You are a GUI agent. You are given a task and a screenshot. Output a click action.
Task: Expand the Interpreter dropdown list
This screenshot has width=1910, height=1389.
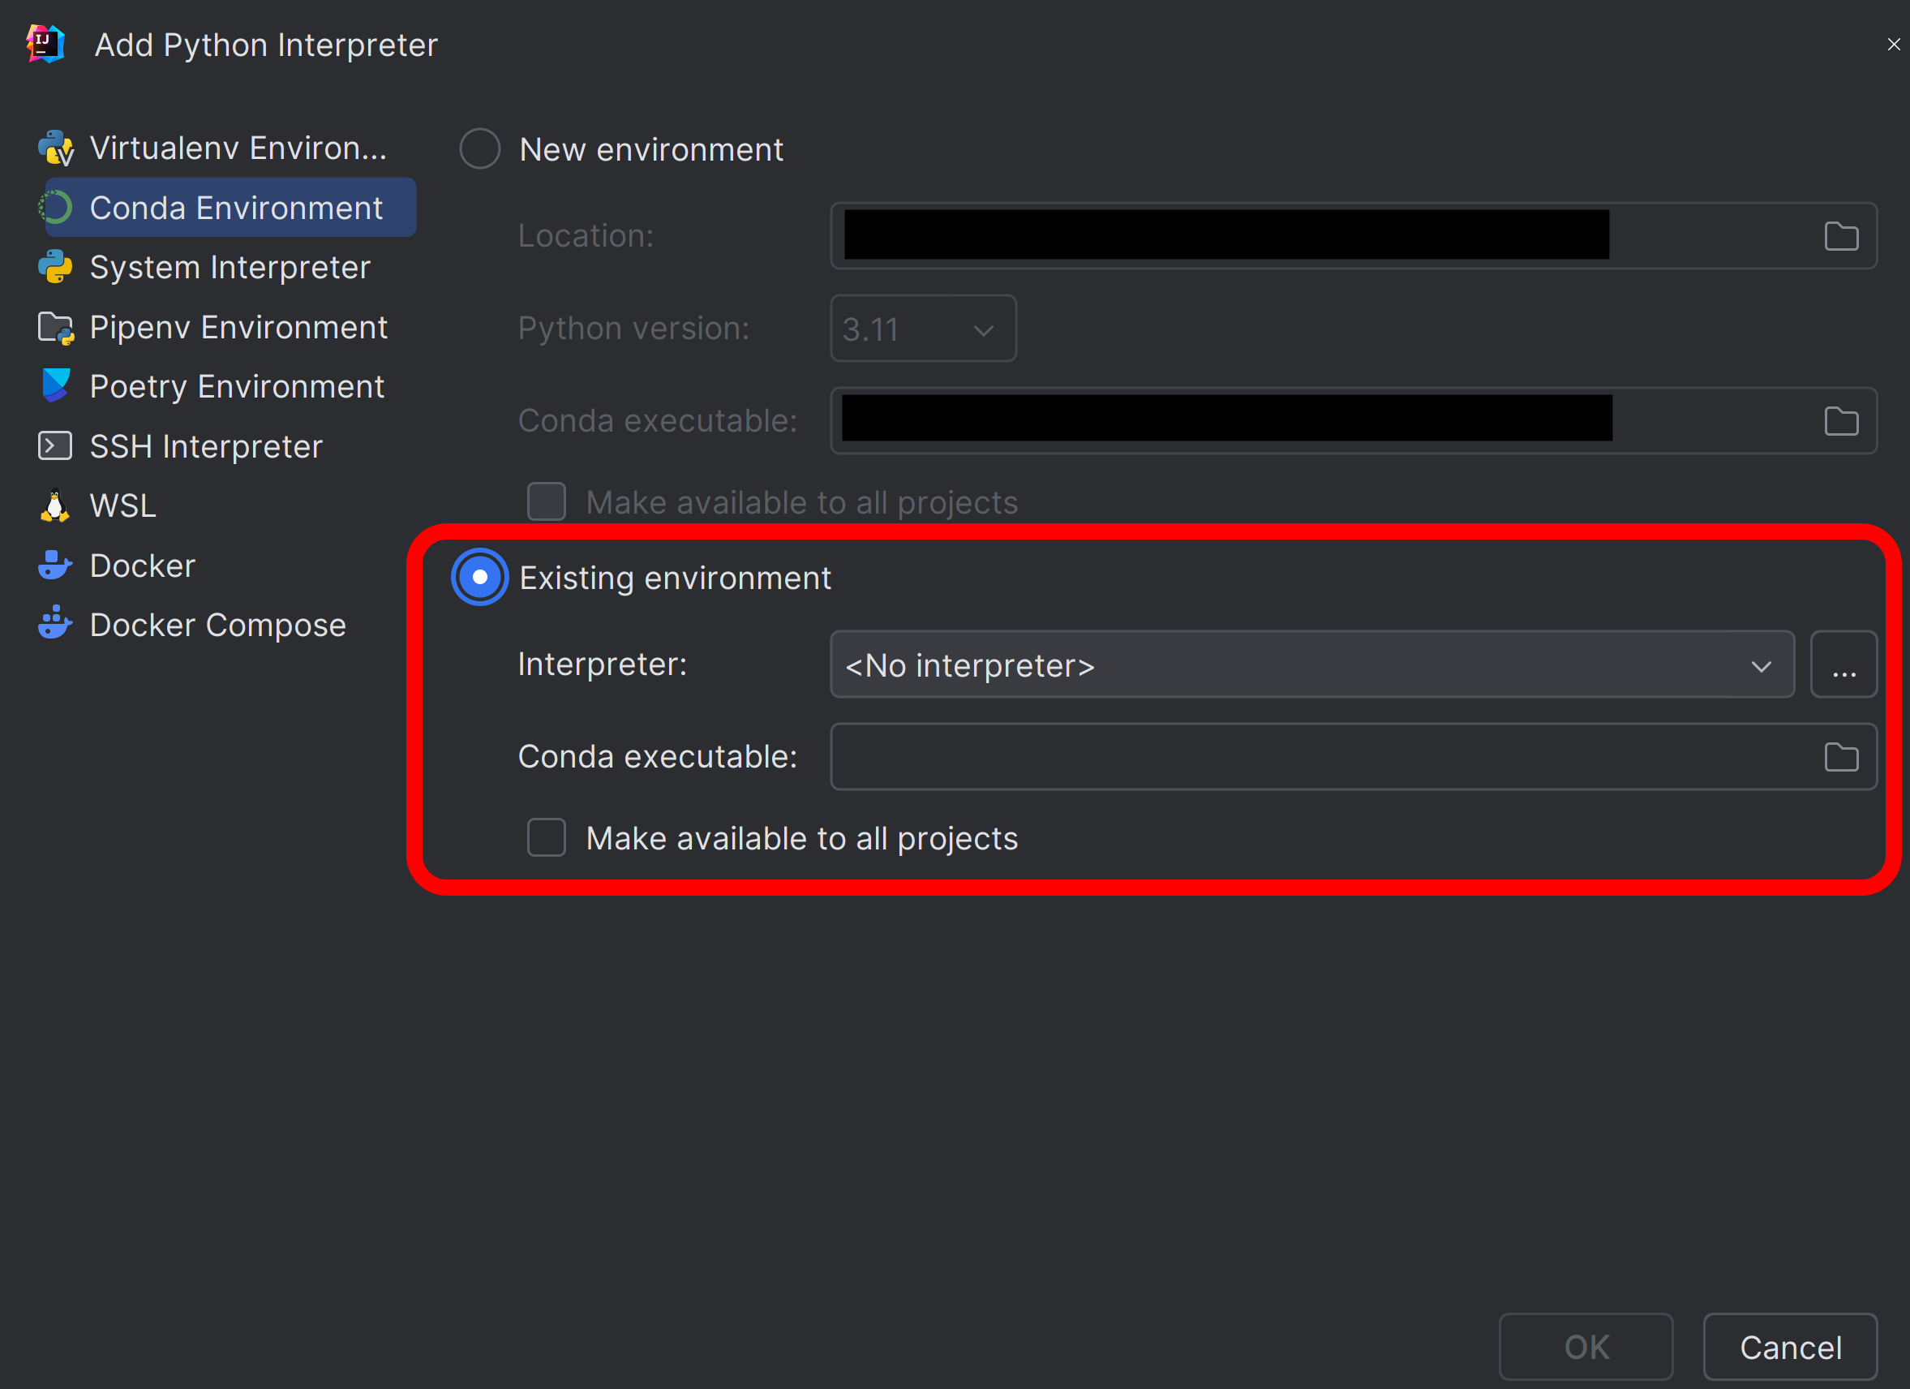pyautogui.click(x=1762, y=664)
